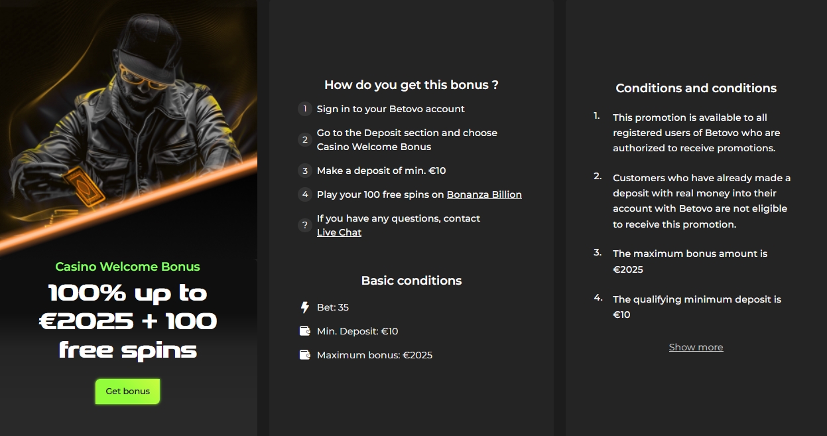Select condition 3 about maximum bonus €2025
This screenshot has height=436, width=827.
(690, 261)
